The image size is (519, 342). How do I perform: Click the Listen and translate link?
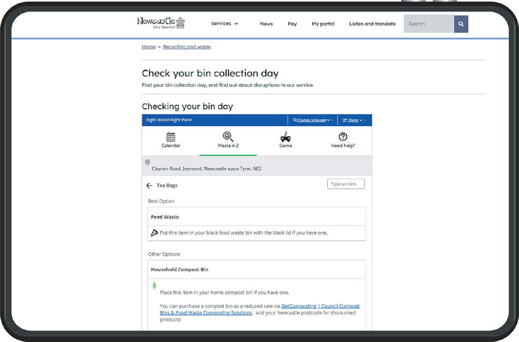(x=372, y=24)
